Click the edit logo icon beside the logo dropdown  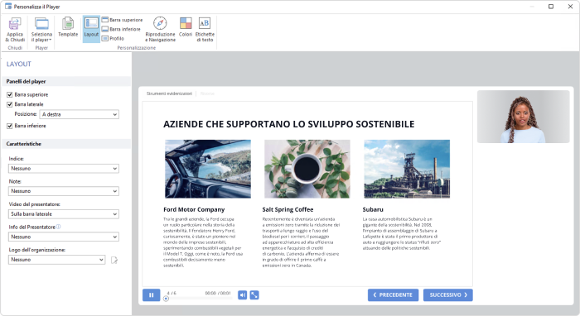pos(114,261)
